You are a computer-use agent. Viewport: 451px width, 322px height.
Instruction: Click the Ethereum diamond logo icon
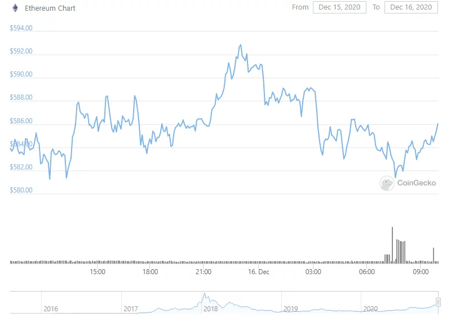pos(15,8)
